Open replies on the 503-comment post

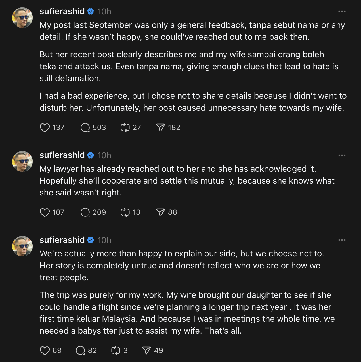tap(85, 128)
